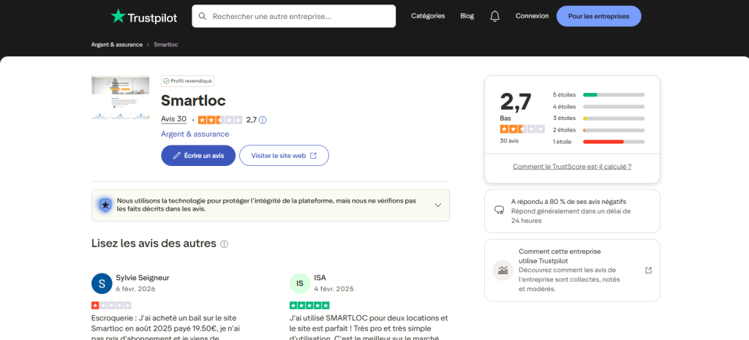
Task: Click Connexion to log in
Action: pos(532,16)
